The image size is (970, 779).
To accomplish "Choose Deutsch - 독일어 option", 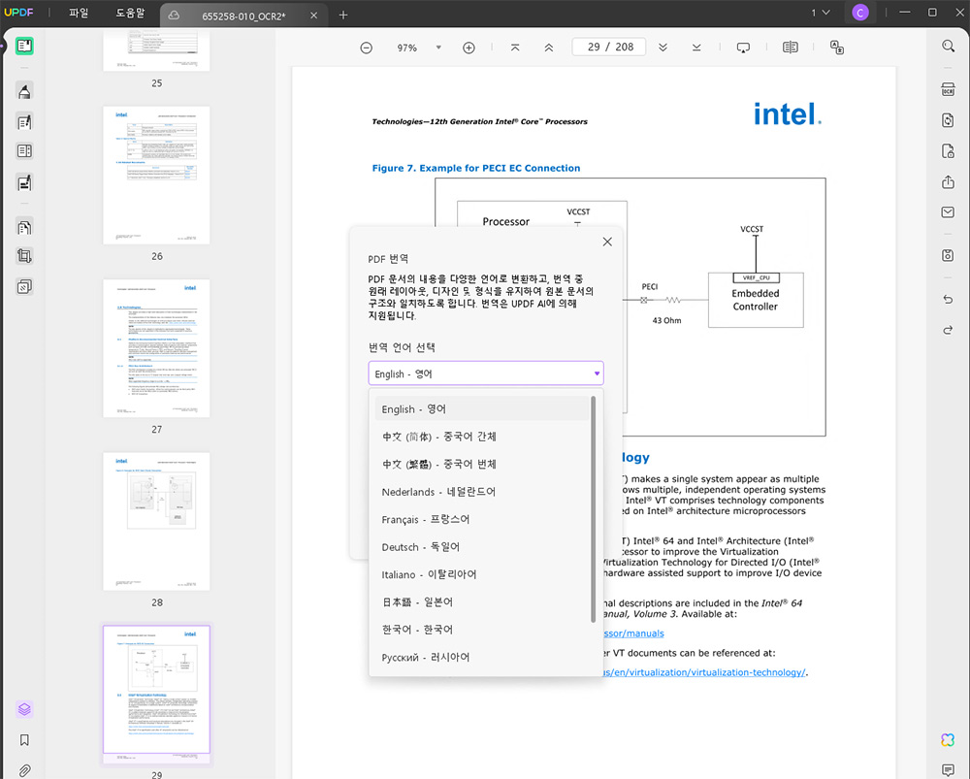I will click(482, 547).
